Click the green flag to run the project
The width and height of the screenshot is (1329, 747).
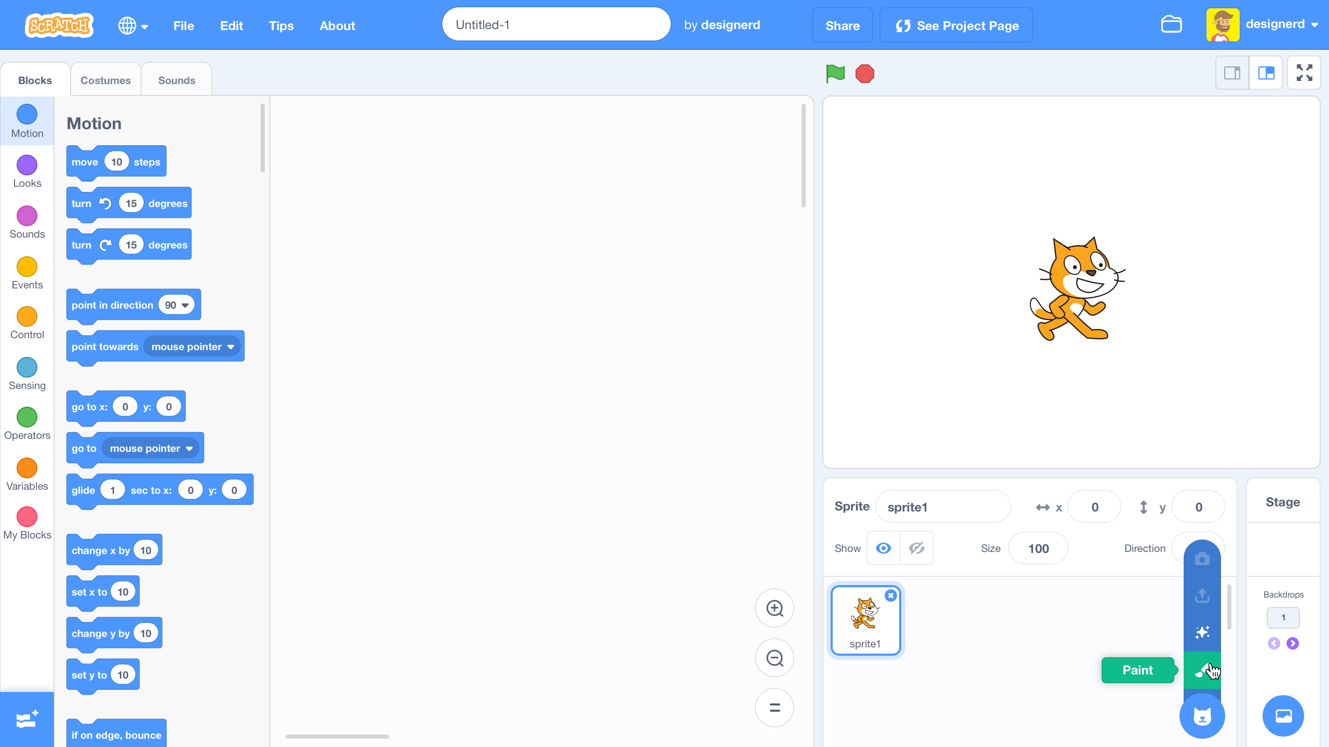[x=835, y=74]
